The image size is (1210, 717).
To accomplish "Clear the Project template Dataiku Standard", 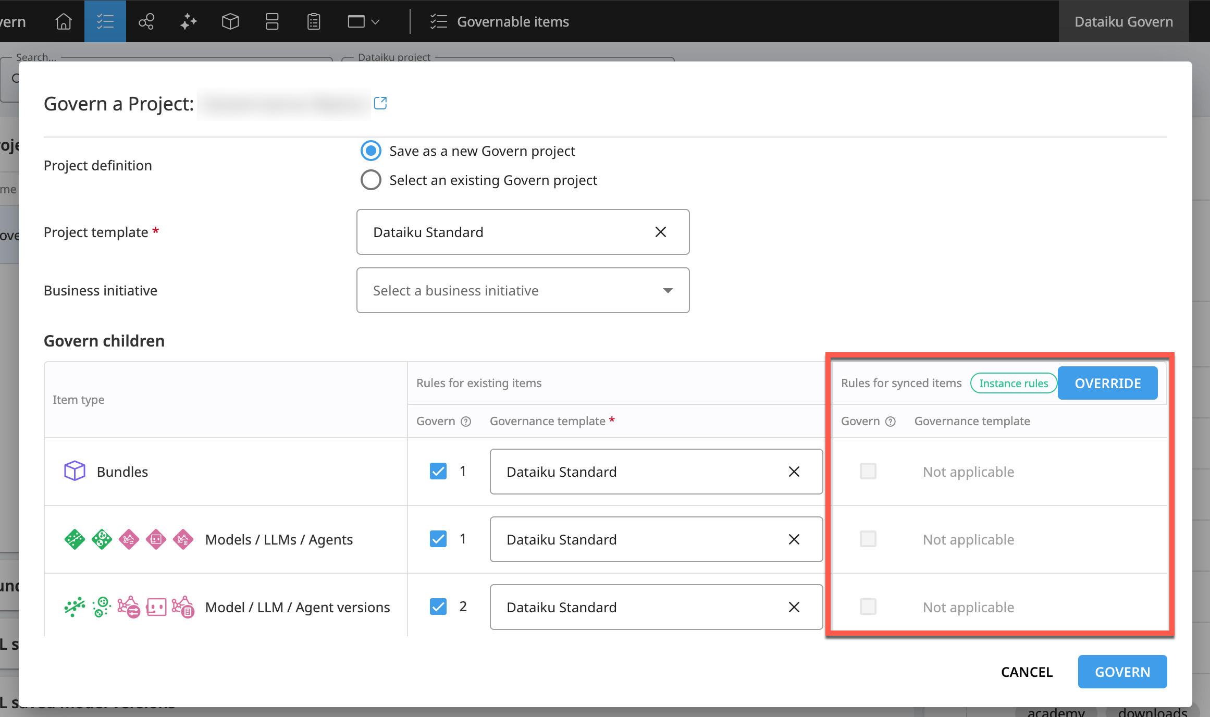I will [661, 232].
